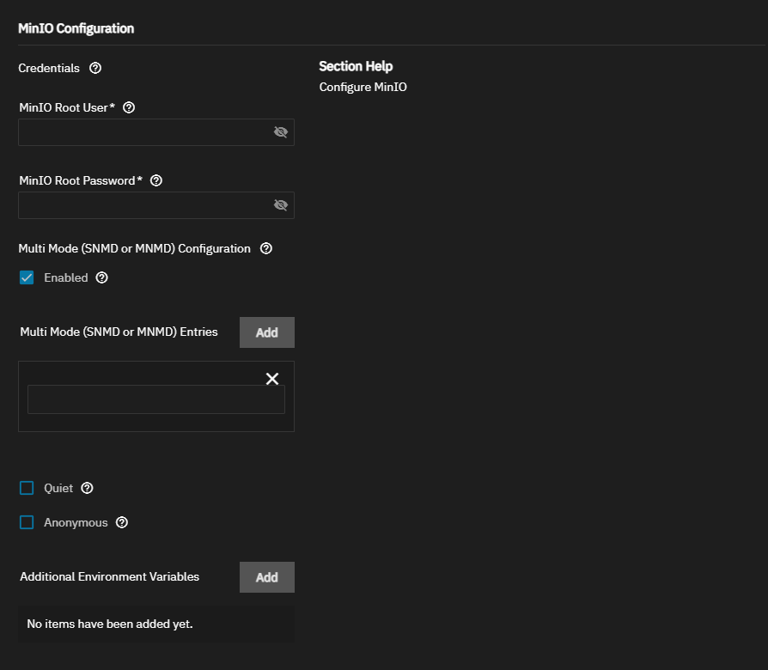Image resolution: width=768 pixels, height=670 pixels.
Task: Open help icon next to Anonymous
Action: click(x=122, y=522)
